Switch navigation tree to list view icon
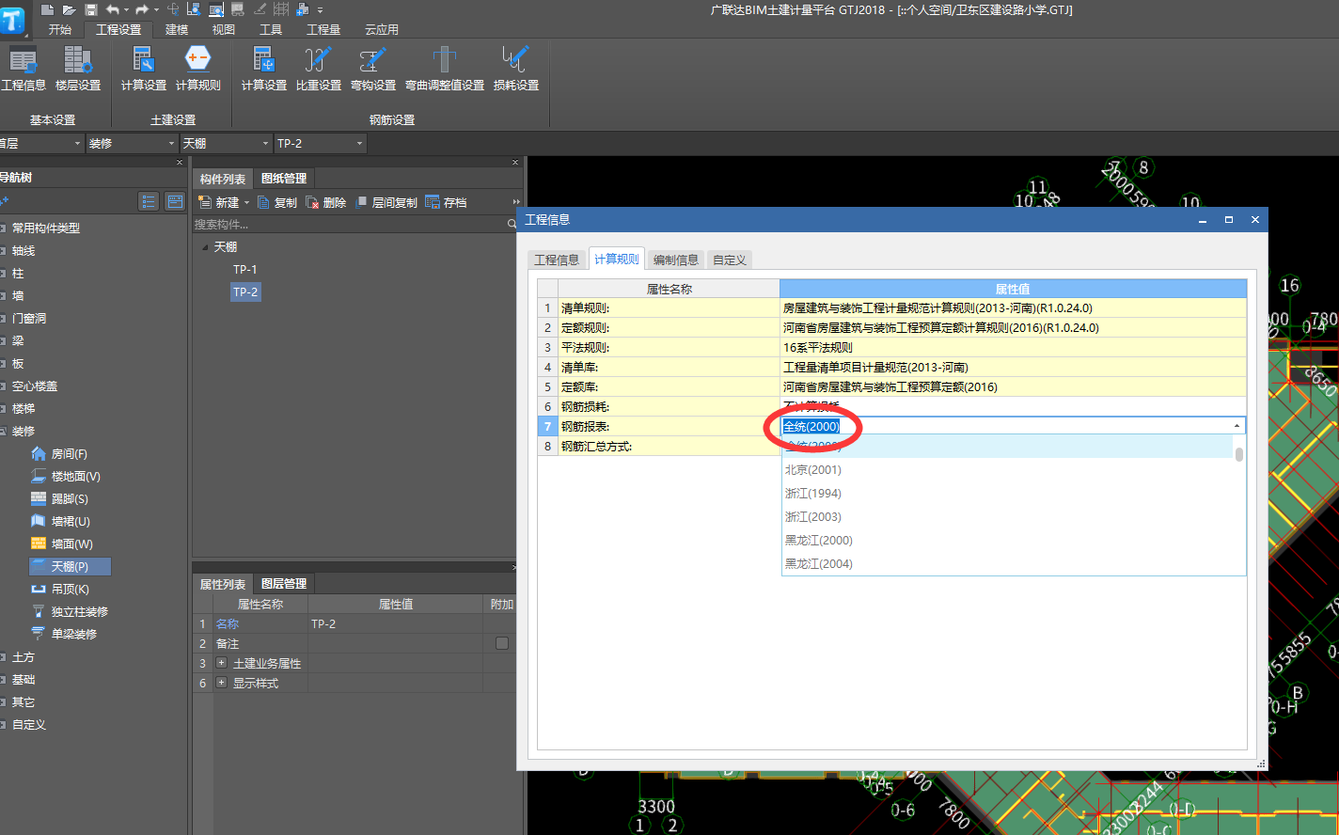The height and width of the screenshot is (835, 1339). click(149, 201)
